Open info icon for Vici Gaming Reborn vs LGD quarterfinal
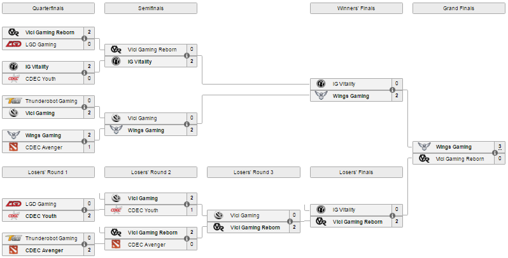Screen dimensions: 508x258 [84, 39]
